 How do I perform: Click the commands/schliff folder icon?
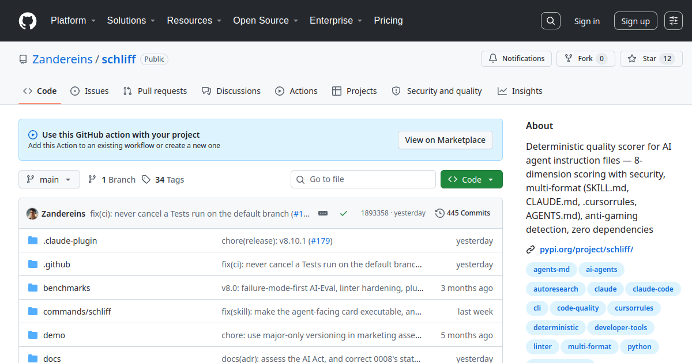click(x=33, y=312)
